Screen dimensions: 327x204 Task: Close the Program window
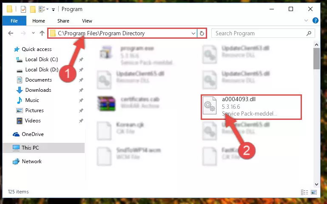coord(310,9)
